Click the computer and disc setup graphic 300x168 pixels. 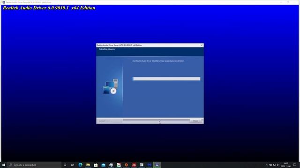click(111, 86)
